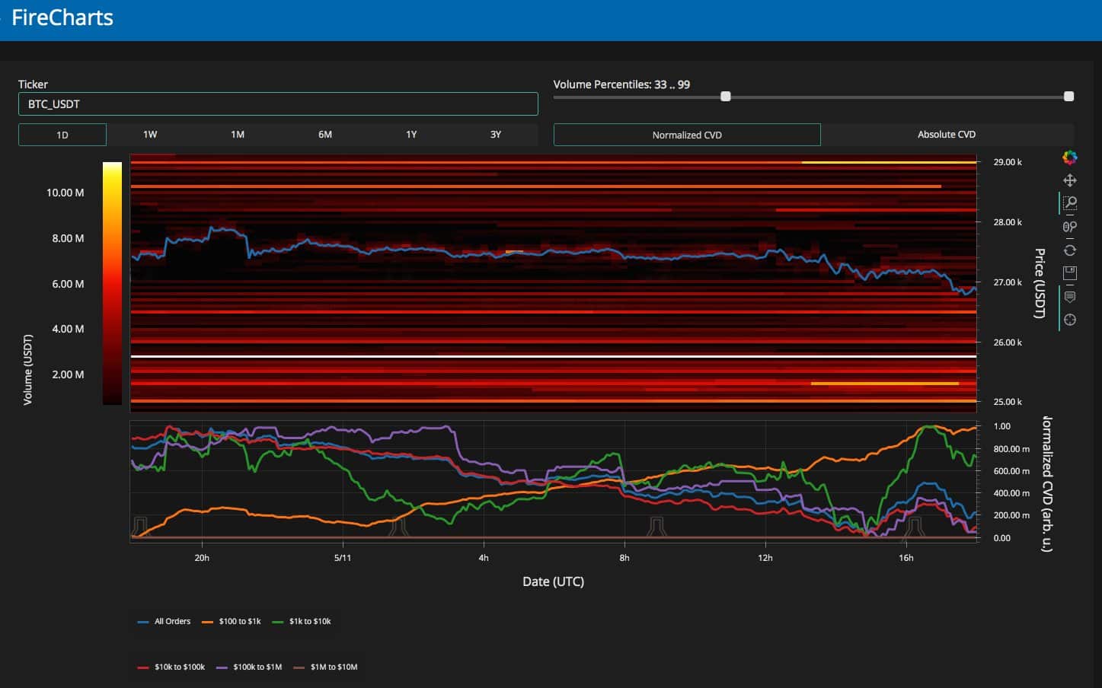Toggle the $100k to $1M legend series

[x=249, y=667]
